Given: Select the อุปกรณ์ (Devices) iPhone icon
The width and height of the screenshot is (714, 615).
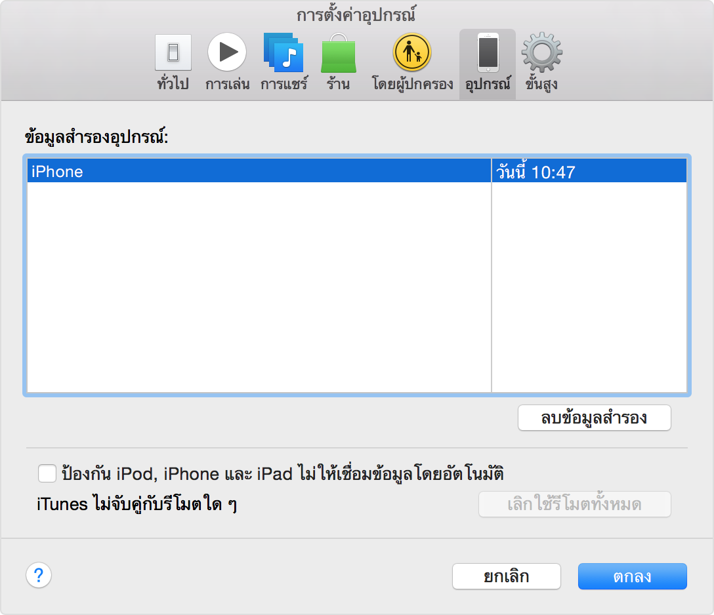Looking at the screenshot, I should [x=488, y=53].
